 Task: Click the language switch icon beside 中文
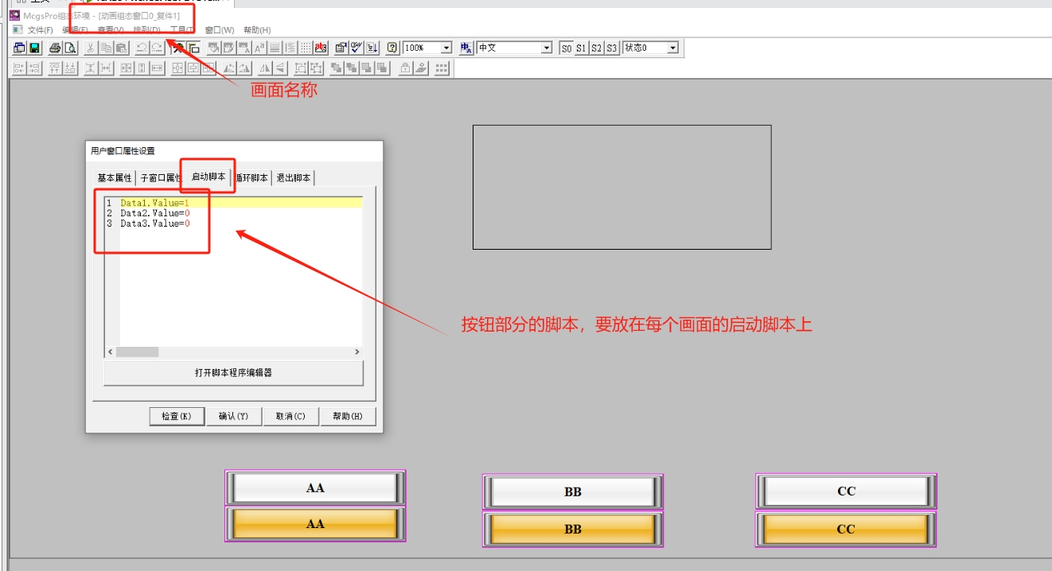466,48
